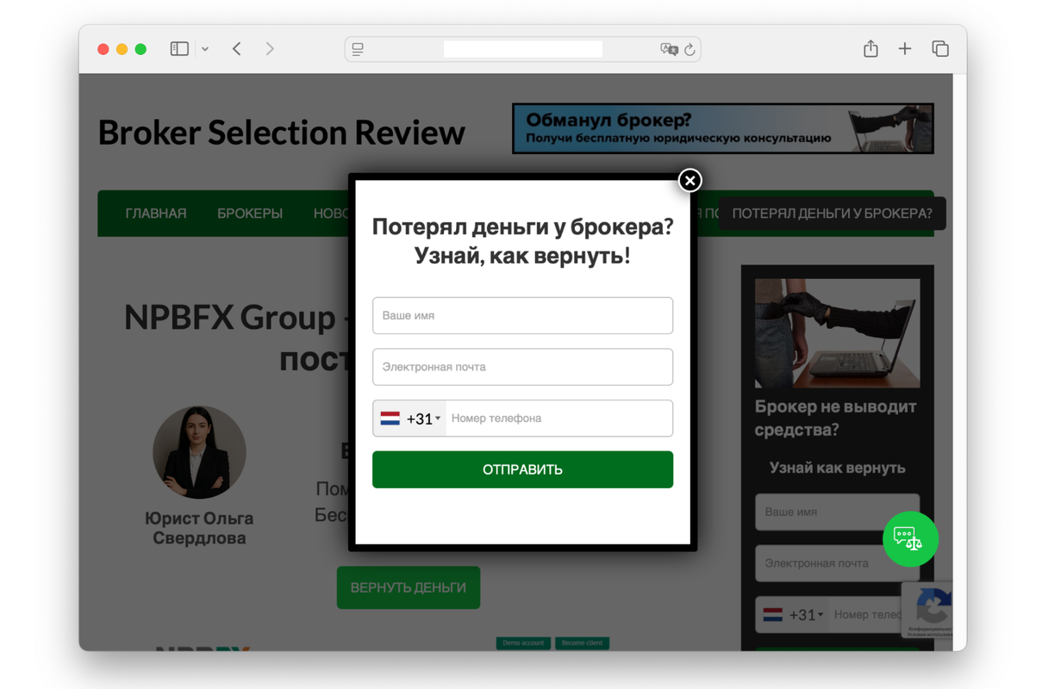Click the lawyer Ольга Свердлова photo
This screenshot has height=689, width=1042.
[199, 452]
